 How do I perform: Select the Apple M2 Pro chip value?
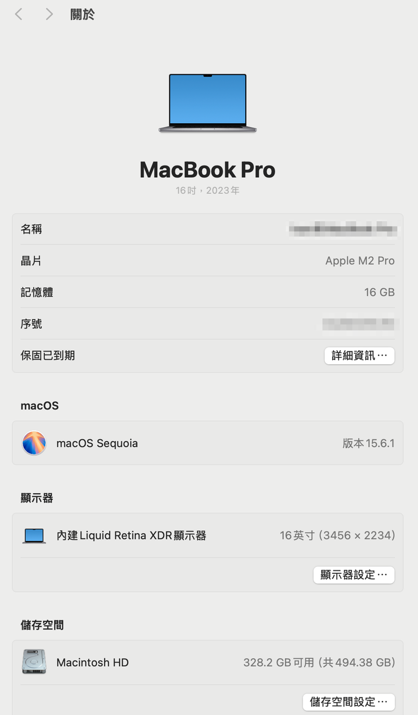coord(360,261)
